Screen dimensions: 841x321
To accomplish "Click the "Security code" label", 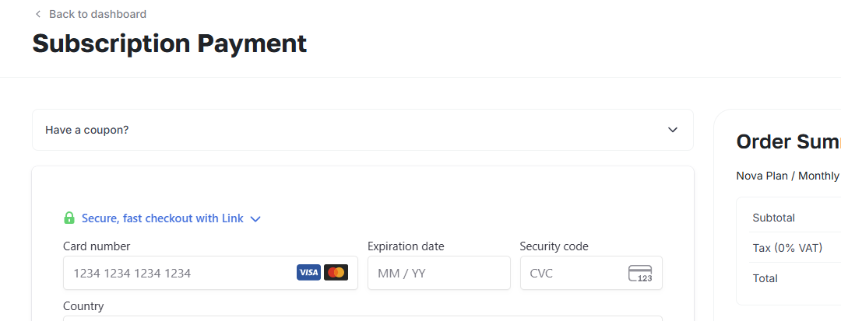I will pyautogui.click(x=554, y=246).
